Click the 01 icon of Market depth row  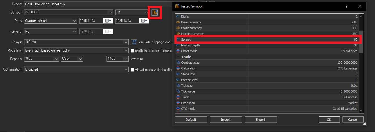point(178,45)
